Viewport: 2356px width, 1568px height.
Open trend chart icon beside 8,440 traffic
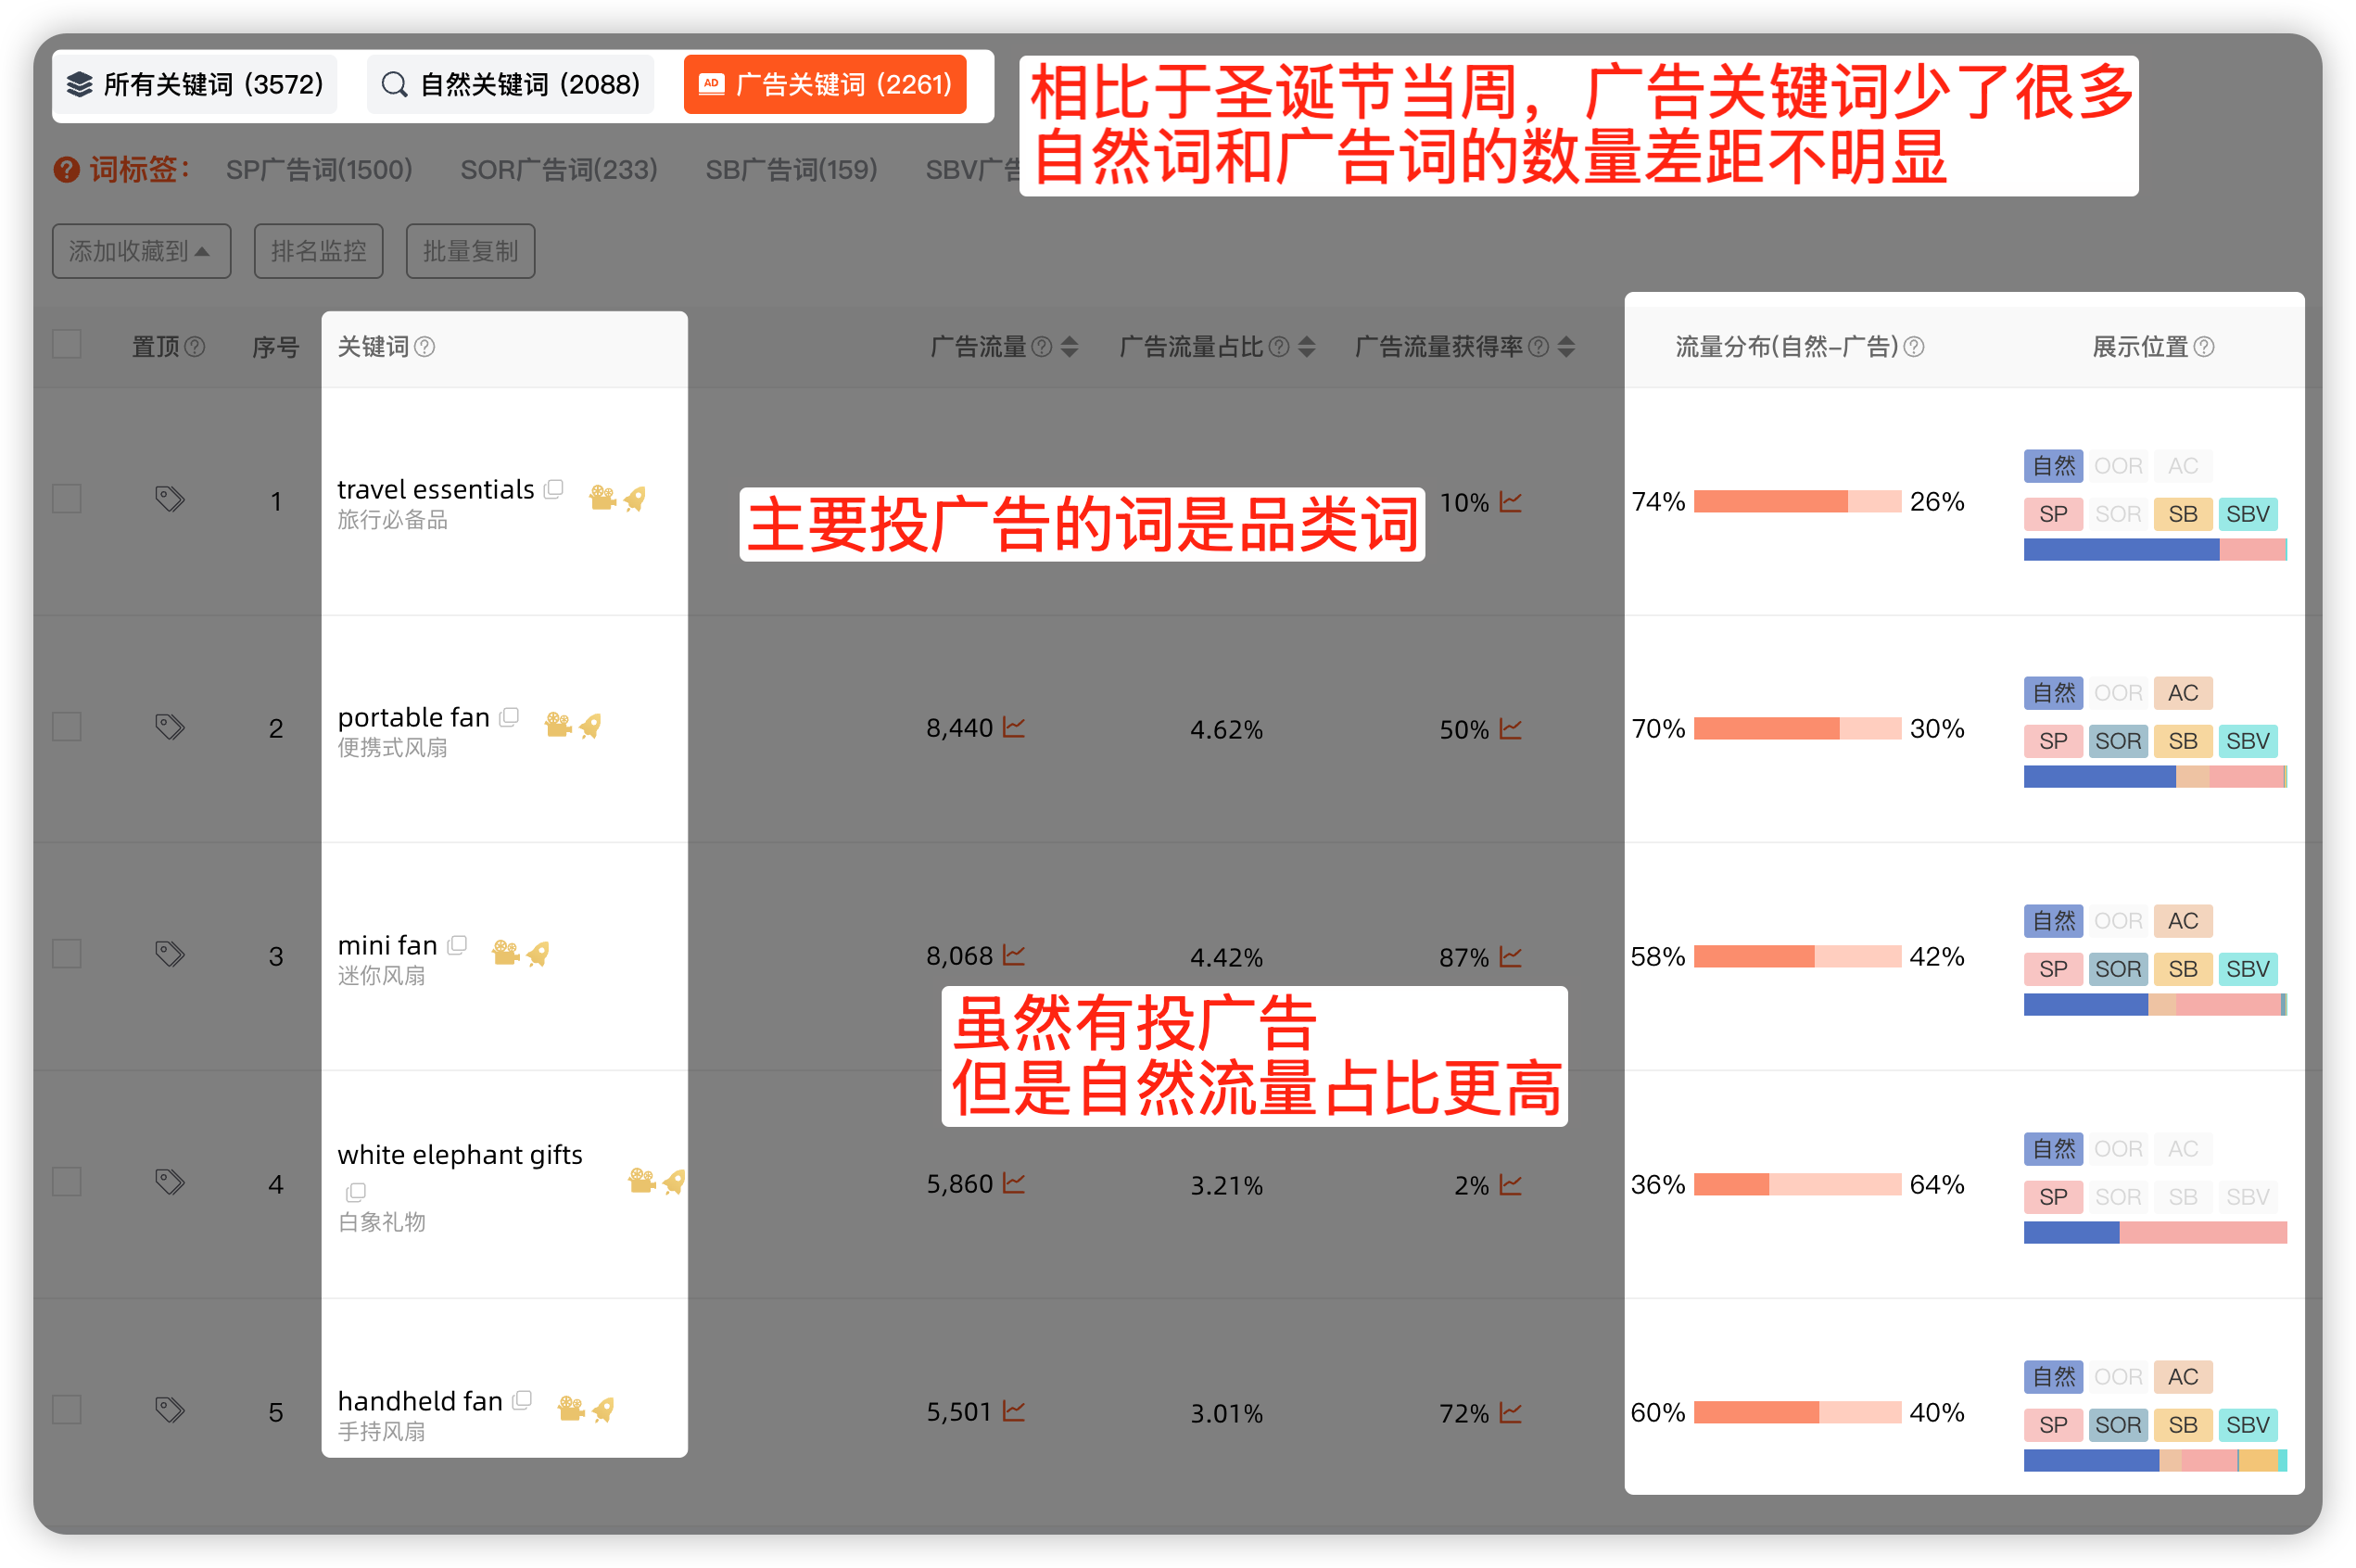1014,727
